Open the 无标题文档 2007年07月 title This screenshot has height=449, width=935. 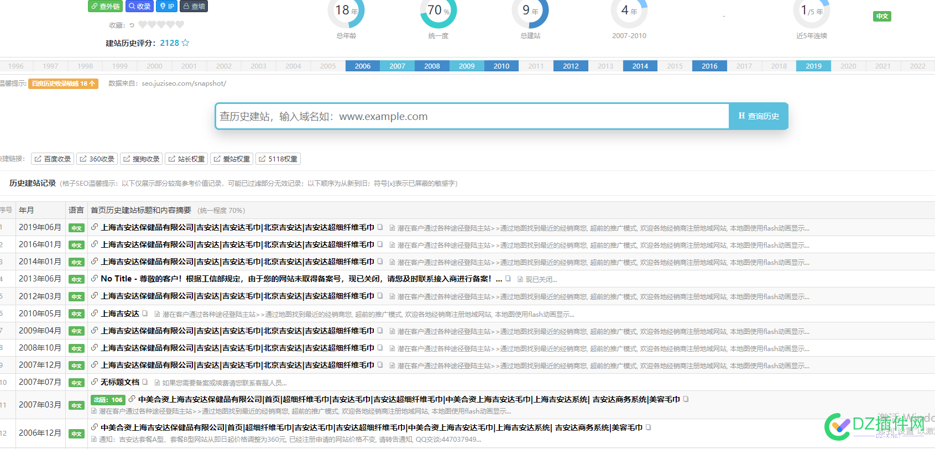(x=120, y=382)
